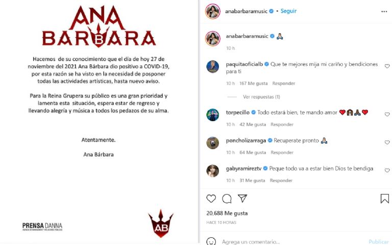Like torpecillo's comment with the heart
Viewport: 392px width, 245px height.
387,114
